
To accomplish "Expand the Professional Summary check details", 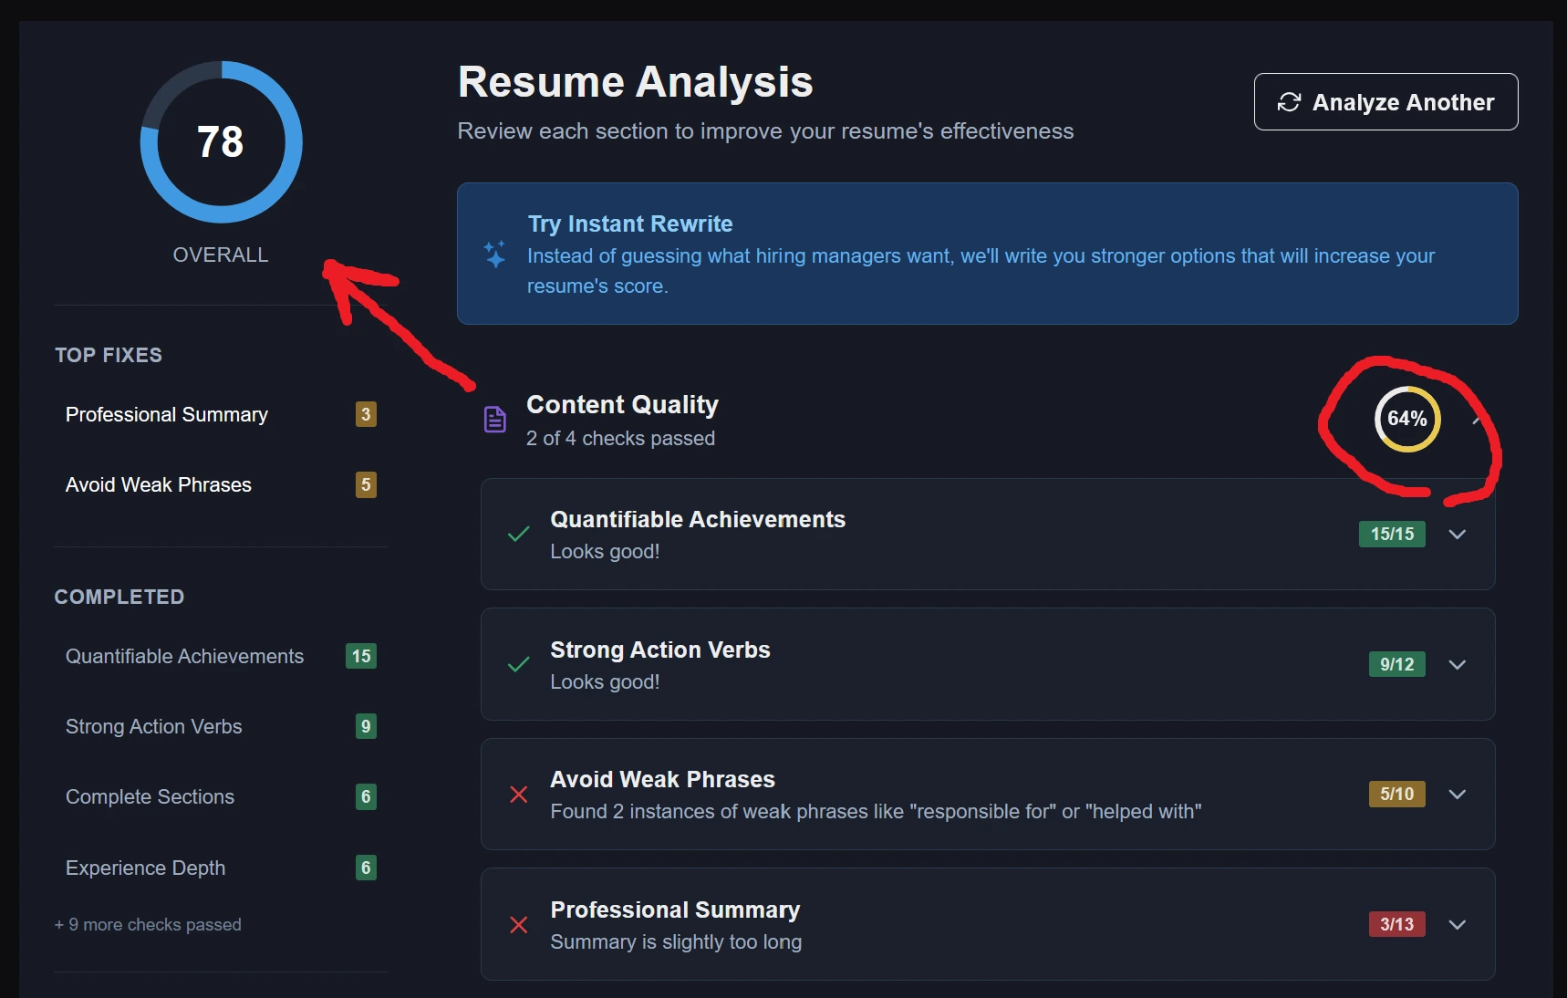I will [x=1457, y=924].
